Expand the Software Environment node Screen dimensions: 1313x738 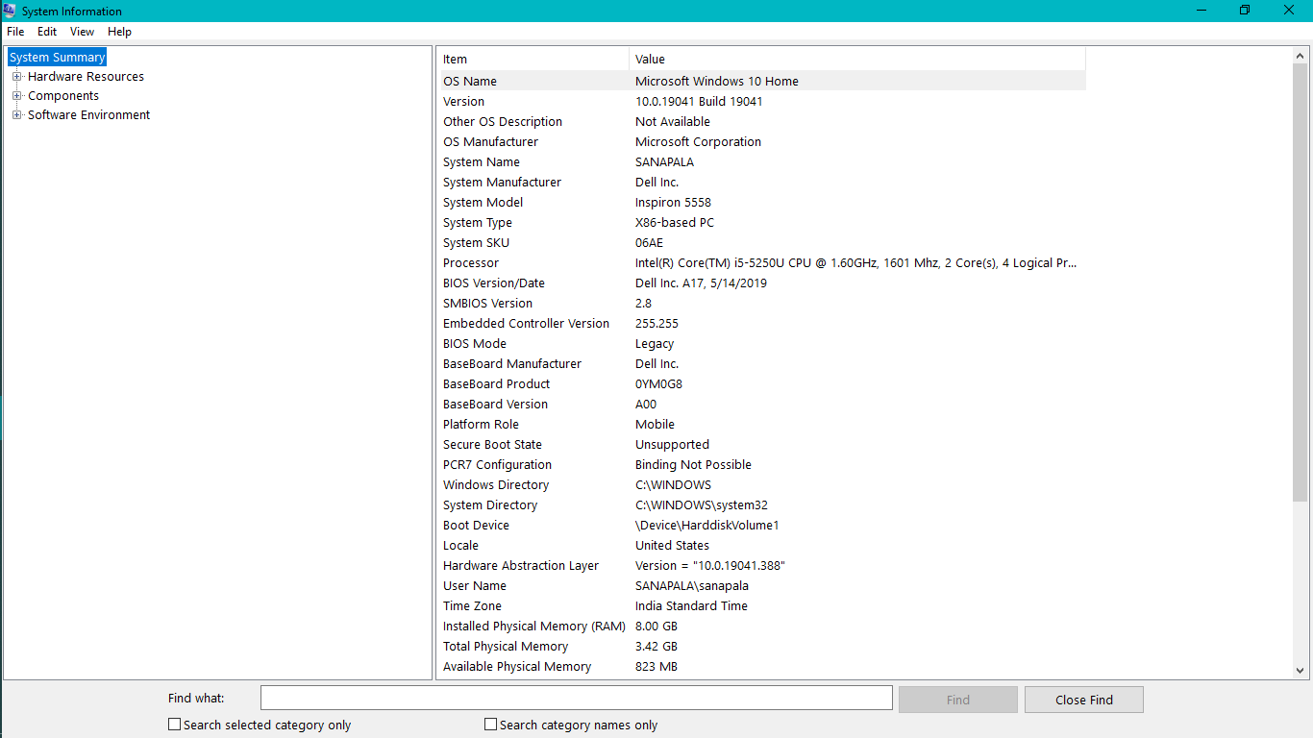[16, 115]
